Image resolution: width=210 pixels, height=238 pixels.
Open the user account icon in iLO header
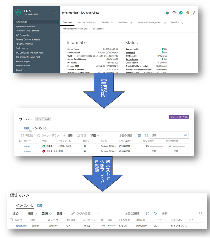pos(195,13)
